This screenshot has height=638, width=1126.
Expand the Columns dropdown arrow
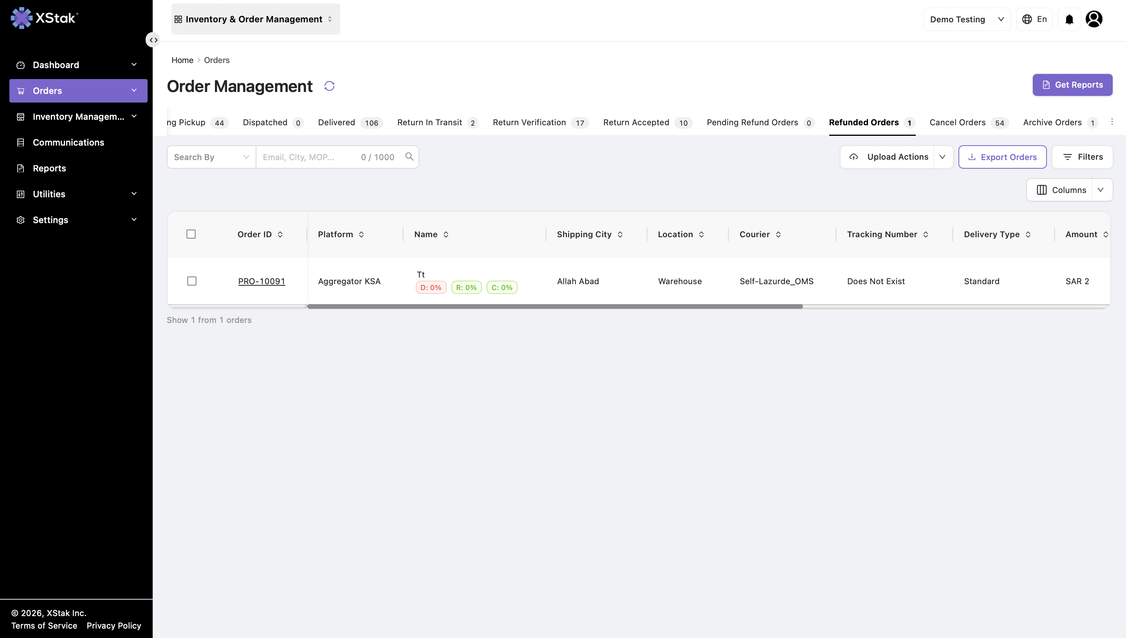(1101, 190)
